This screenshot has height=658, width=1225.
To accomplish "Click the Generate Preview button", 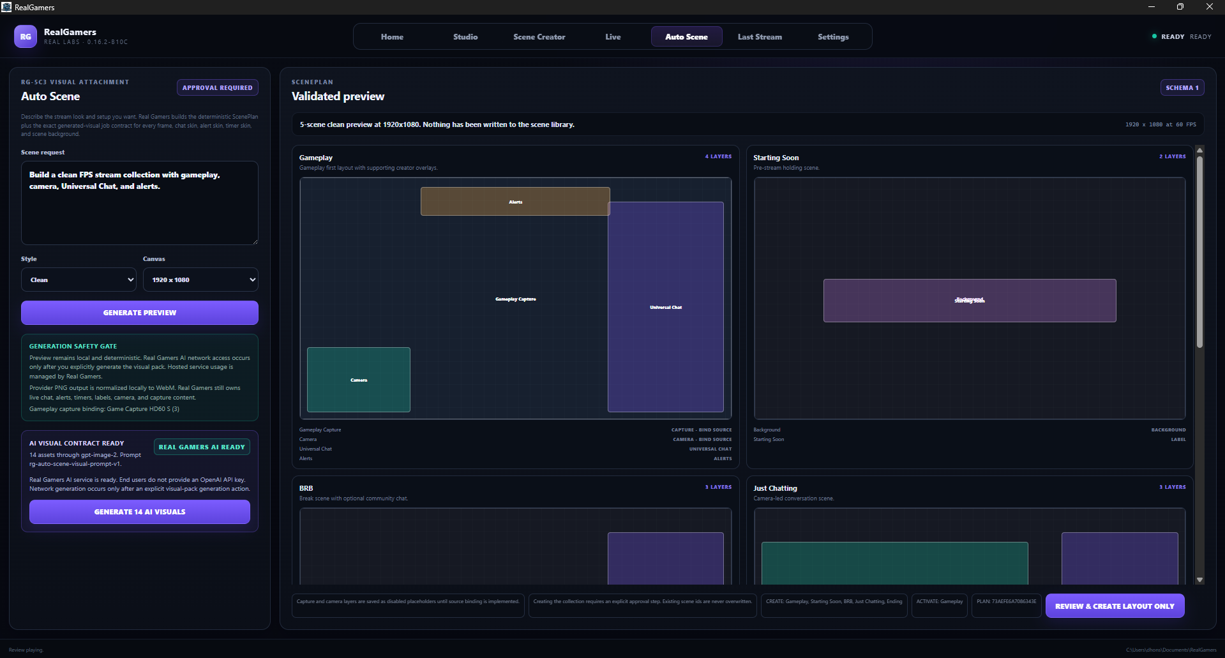I will pyautogui.click(x=140, y=313).
